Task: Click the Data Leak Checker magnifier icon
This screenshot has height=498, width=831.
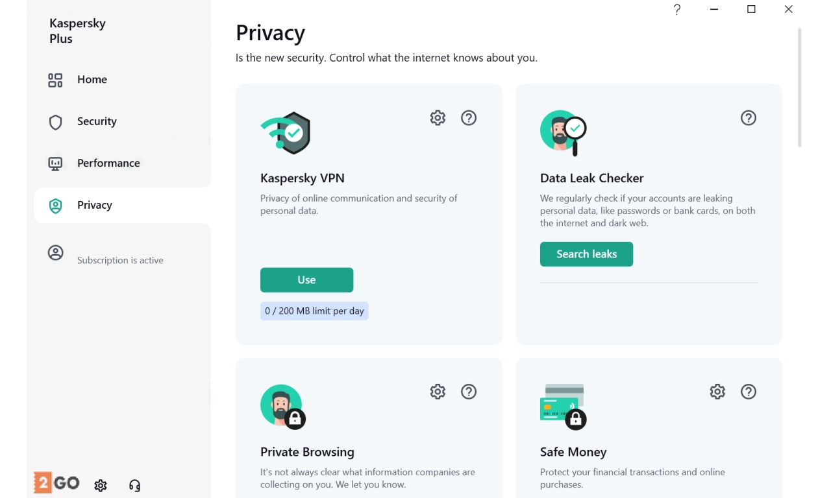Action: 564,132
